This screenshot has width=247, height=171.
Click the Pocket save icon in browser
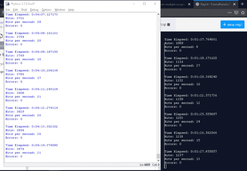(236, 12)
